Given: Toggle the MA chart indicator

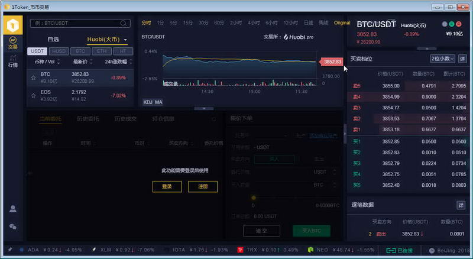Looking at the screenshot, I should (158, 102).
